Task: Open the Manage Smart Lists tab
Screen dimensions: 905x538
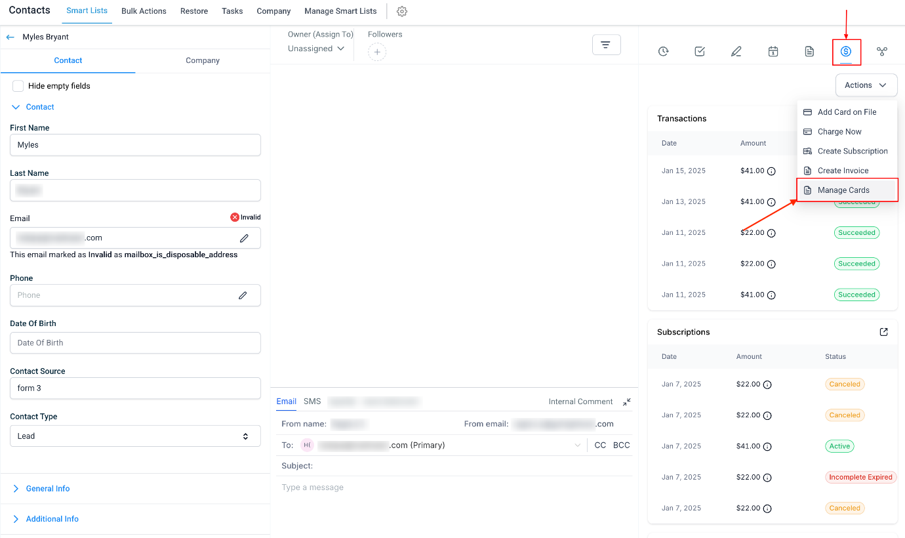Action: pos(340,11)
